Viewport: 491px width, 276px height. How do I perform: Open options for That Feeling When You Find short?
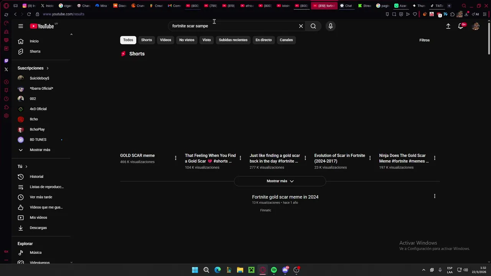click(x=241, y=158)
